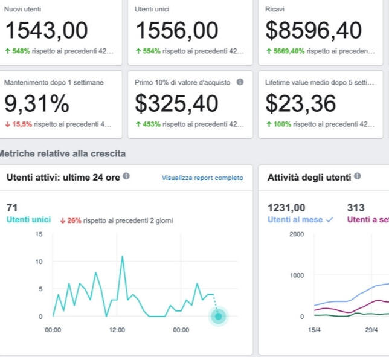Viewport: 389px width, 357px height.
Task: Click info icon next to Attività degli utenti
Action: 358,176
